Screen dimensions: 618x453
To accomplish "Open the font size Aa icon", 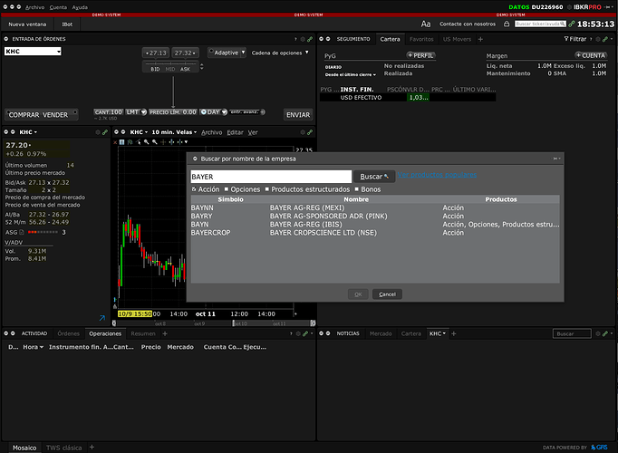I will click(426, 24).
